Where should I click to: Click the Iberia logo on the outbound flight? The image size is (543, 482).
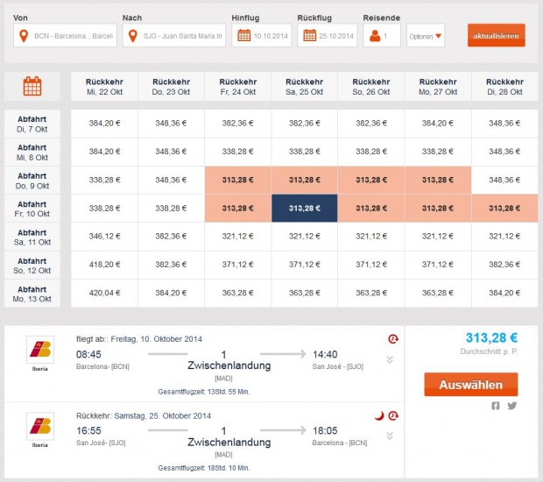(x=39, y=351)
